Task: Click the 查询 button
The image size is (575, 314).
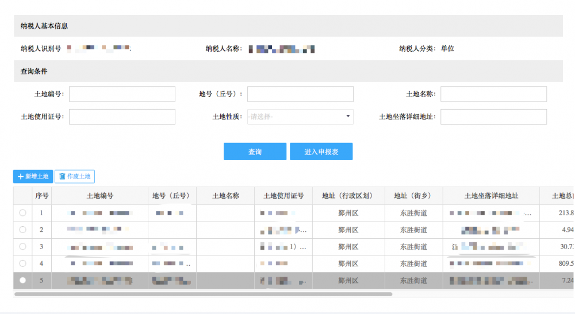Action: click(255, 152)
